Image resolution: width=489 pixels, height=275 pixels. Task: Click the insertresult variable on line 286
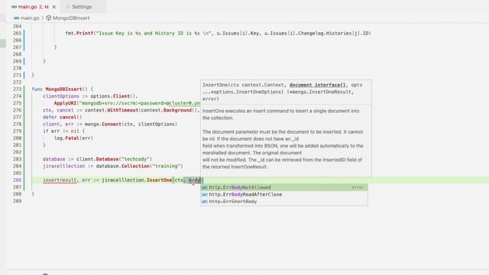60,180
